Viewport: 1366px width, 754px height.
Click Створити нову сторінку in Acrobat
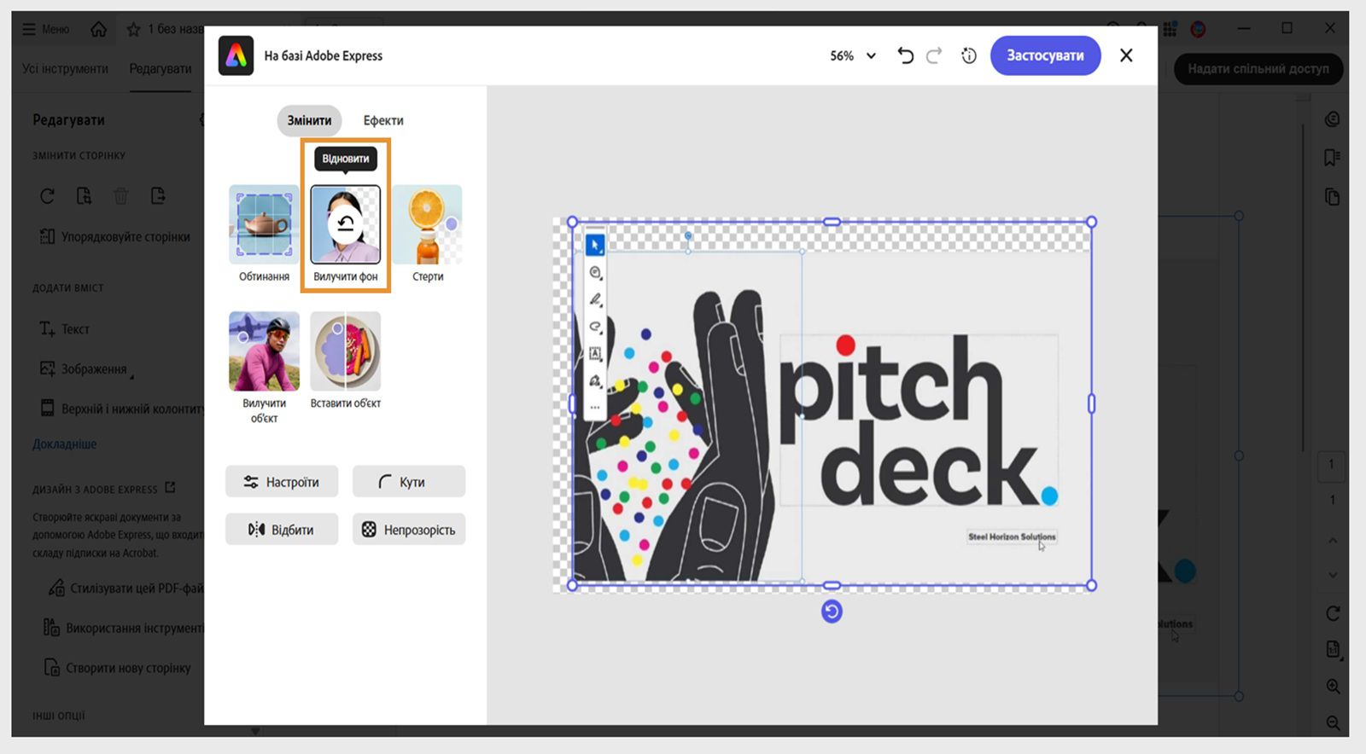(x=118, y=668)
